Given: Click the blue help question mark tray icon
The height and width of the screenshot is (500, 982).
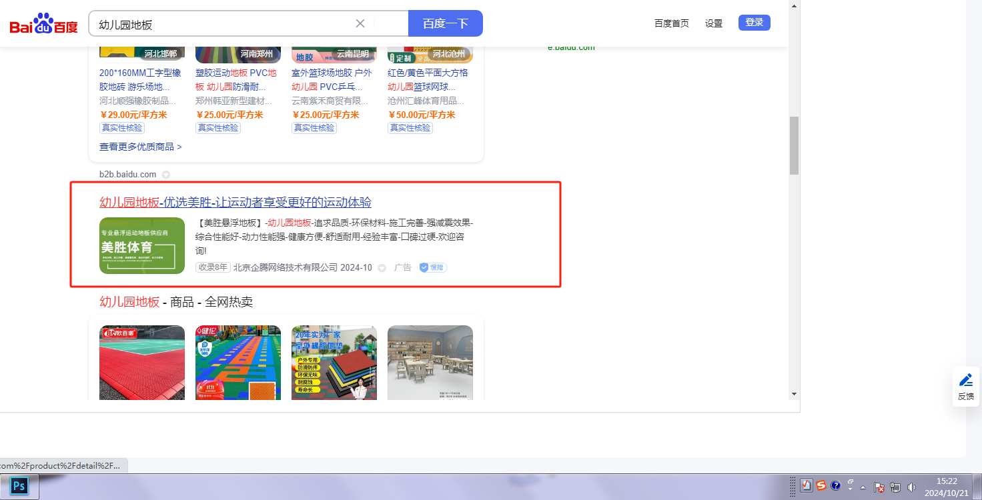Looking at the screenshot, I should (x=835, y=486).
